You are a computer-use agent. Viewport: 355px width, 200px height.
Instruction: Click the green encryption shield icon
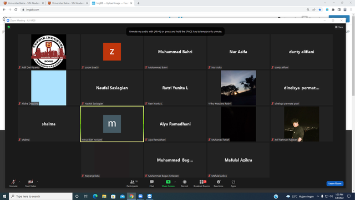click(x=9, y=27)
